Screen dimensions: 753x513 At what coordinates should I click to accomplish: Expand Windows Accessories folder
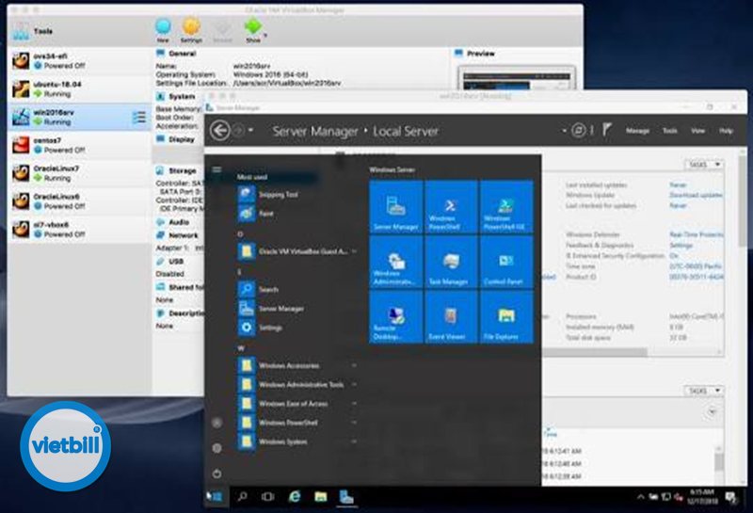[297, 365]
